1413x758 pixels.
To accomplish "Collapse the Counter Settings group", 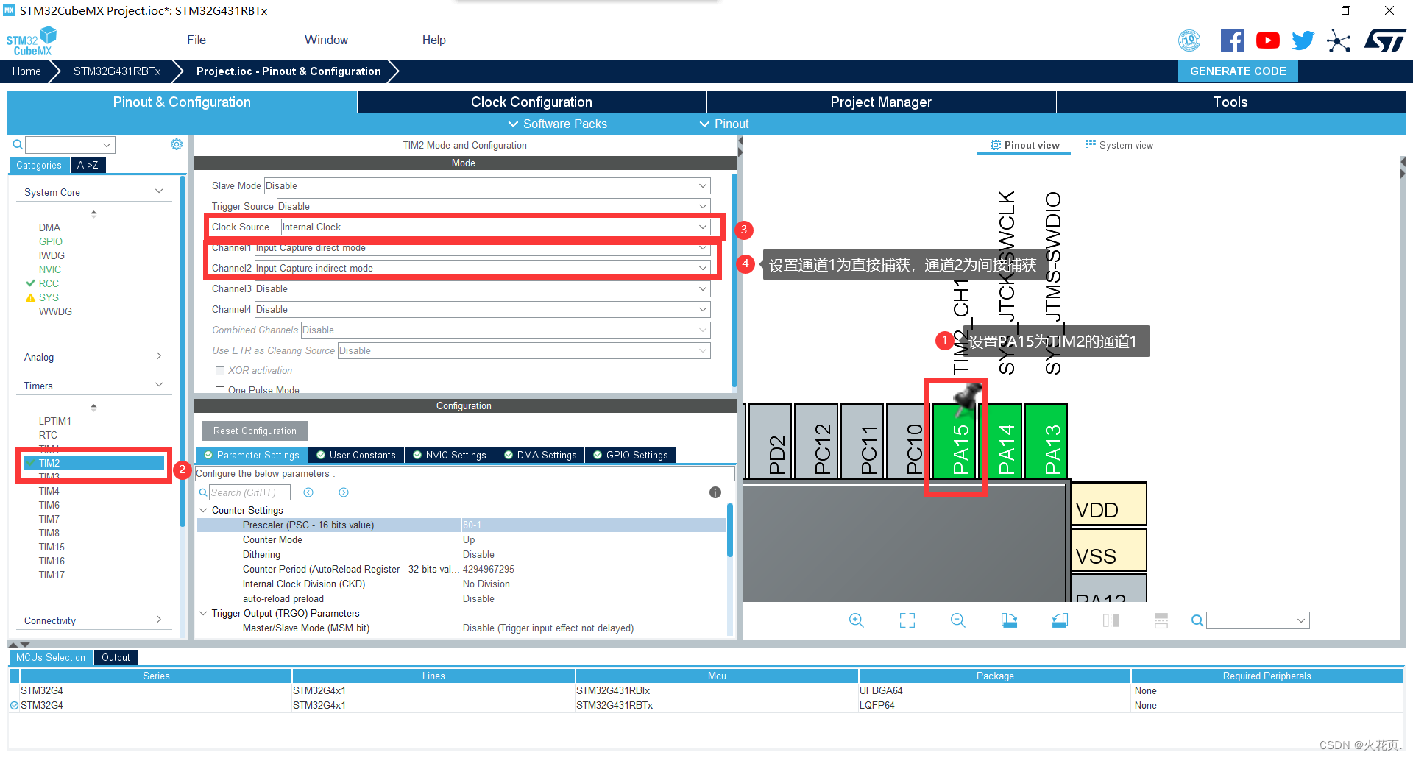I will click(x=203, y=510).
